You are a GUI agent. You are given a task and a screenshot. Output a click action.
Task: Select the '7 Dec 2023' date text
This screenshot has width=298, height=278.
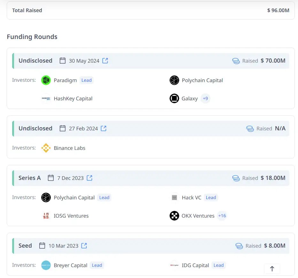pos(70,178)
